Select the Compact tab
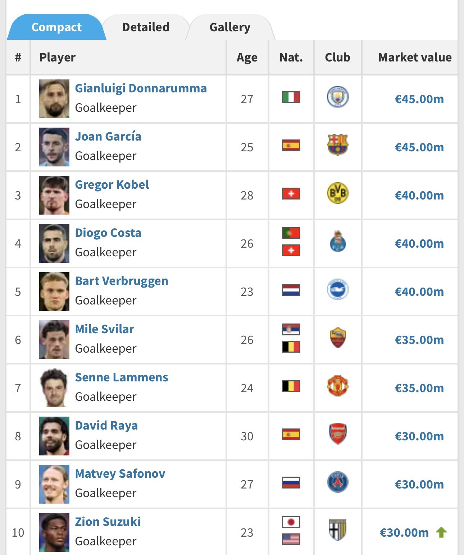 tap(56, 27)
